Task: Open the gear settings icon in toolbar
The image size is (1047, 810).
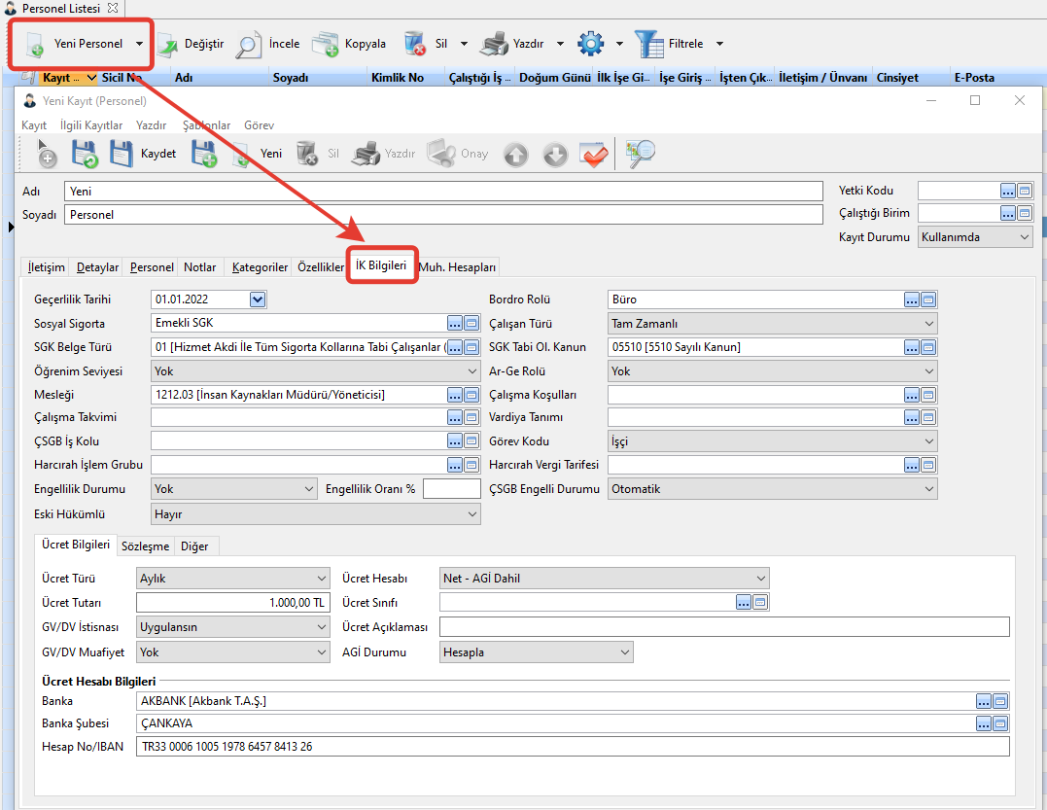Action: (x=590, y=44)
